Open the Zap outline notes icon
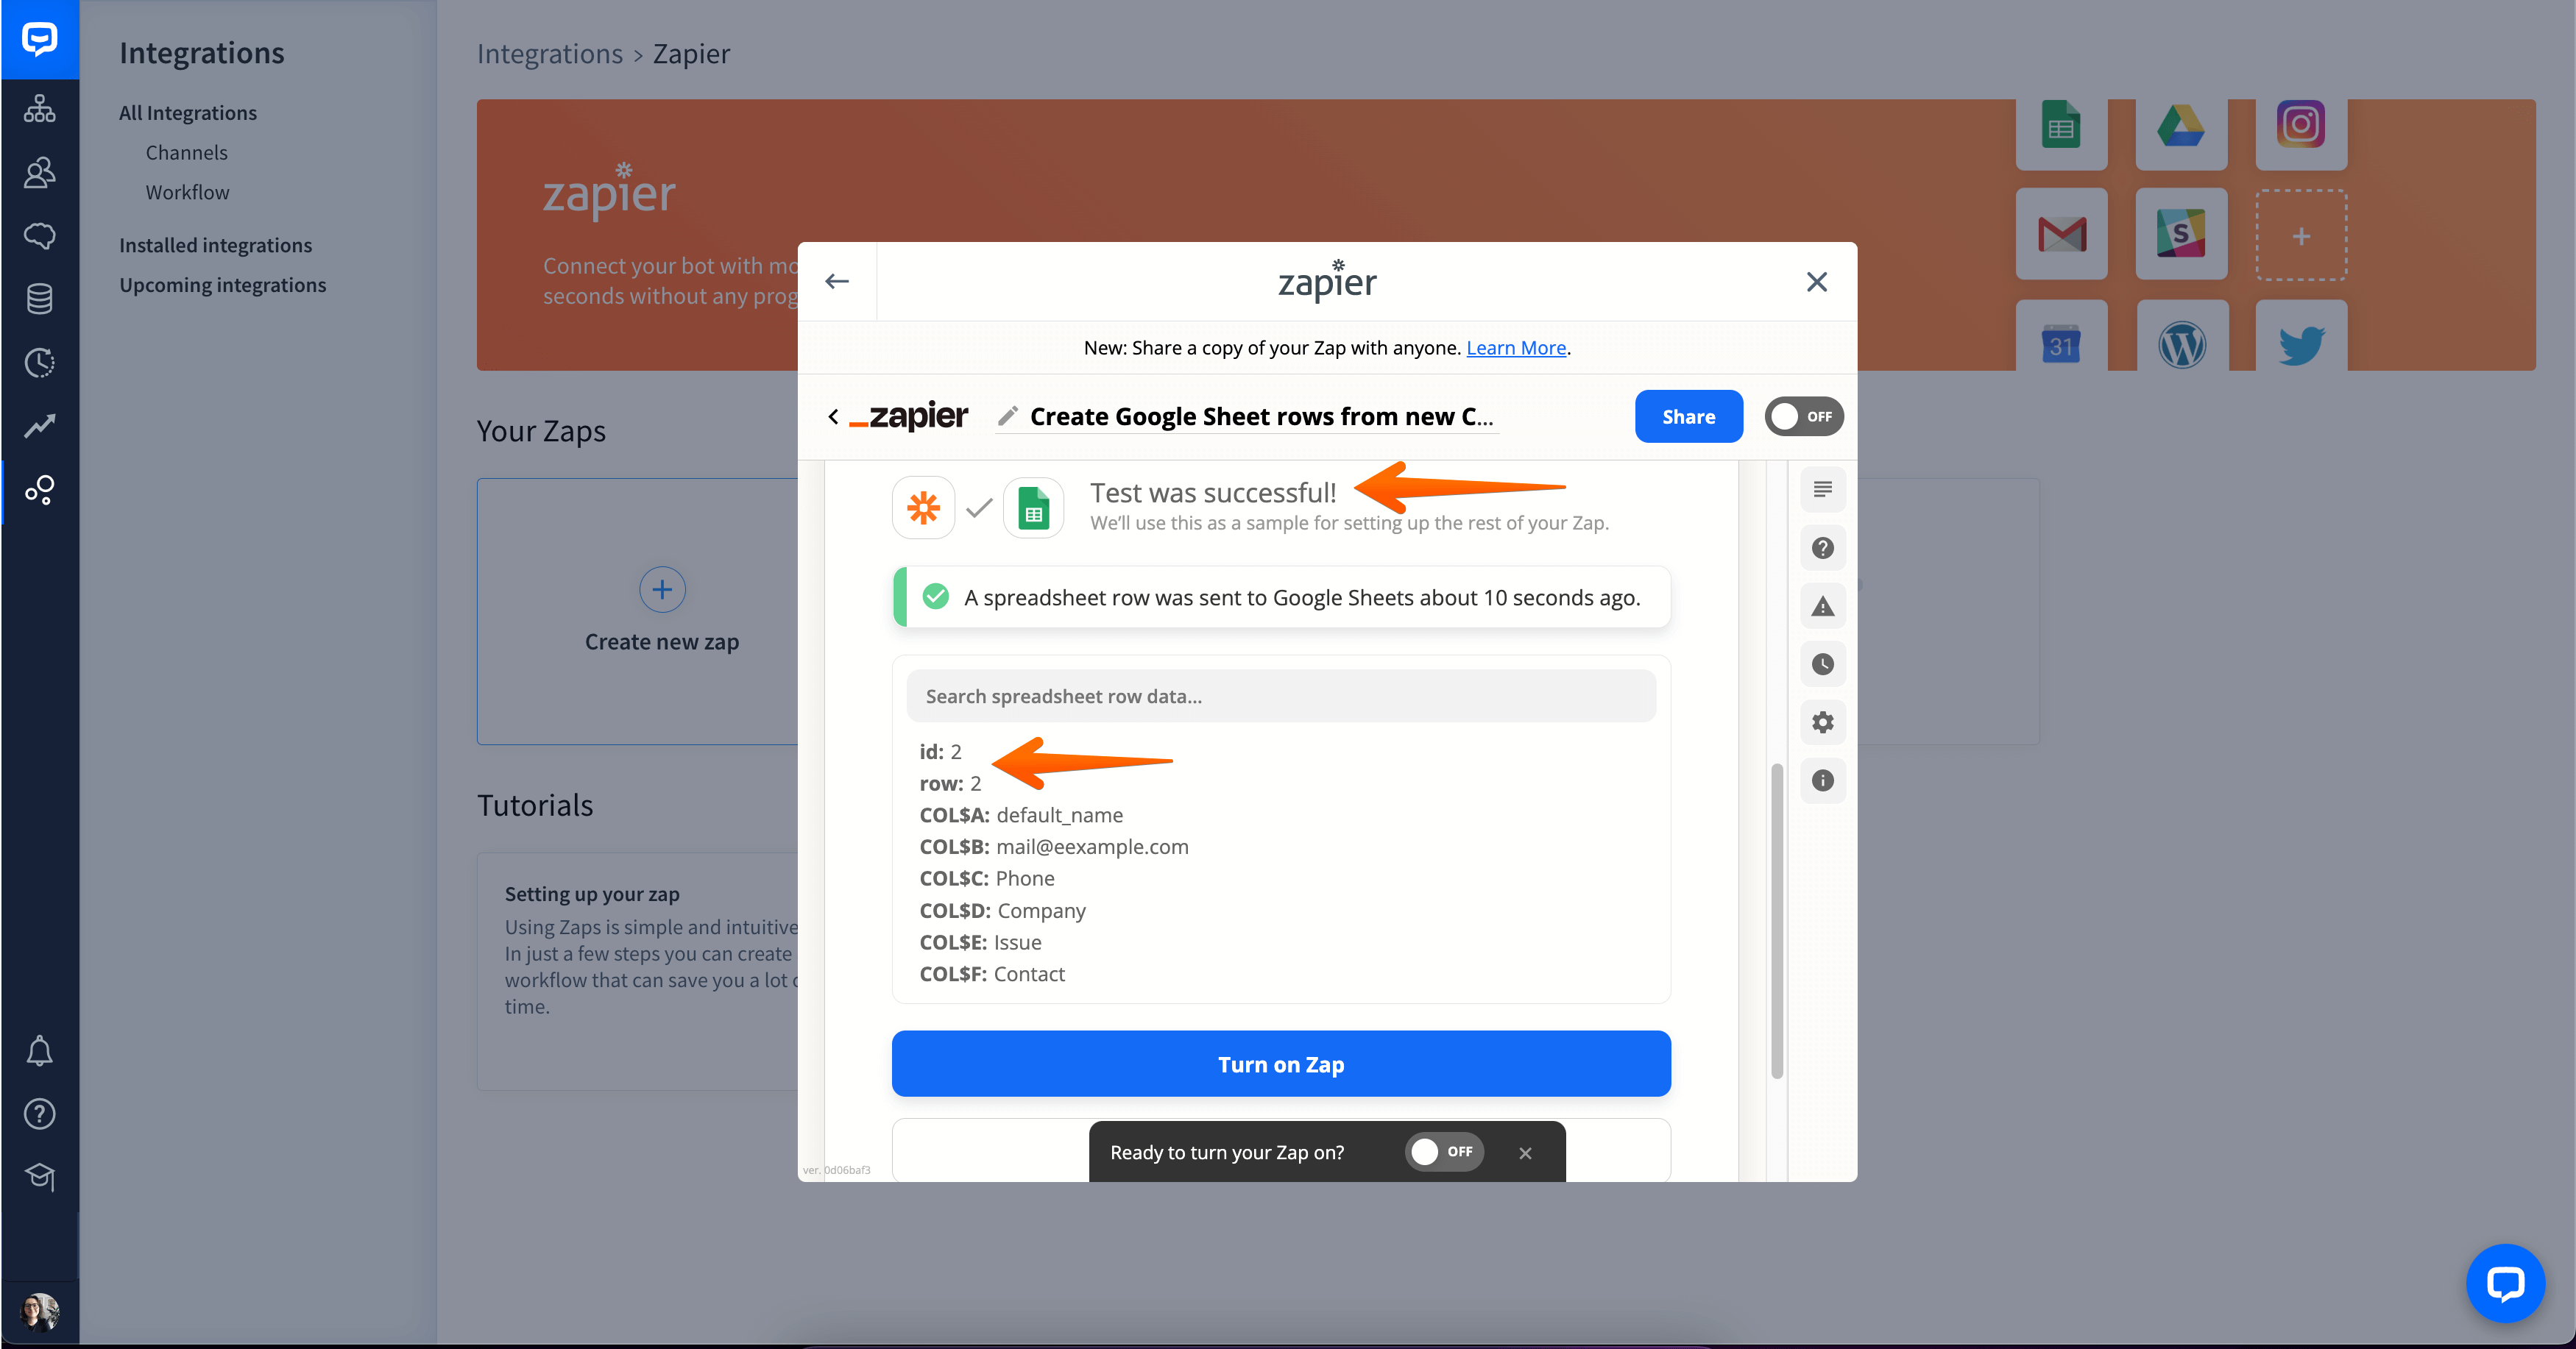This screenshot has width=2576, height=1349. (x=1822, y=490)
